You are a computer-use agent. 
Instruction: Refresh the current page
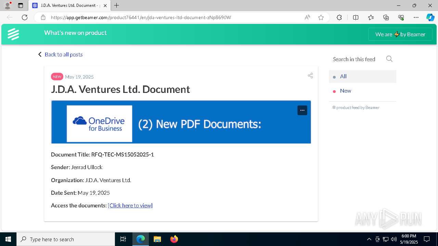point(25,17)
